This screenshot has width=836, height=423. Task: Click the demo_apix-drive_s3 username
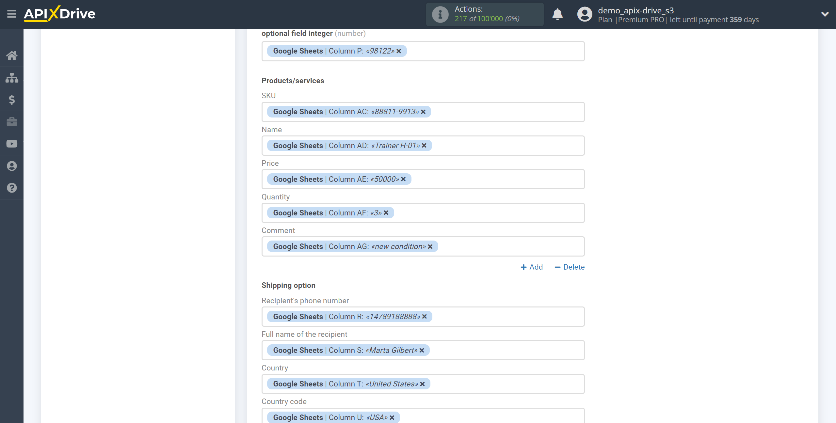pos(636,10)
